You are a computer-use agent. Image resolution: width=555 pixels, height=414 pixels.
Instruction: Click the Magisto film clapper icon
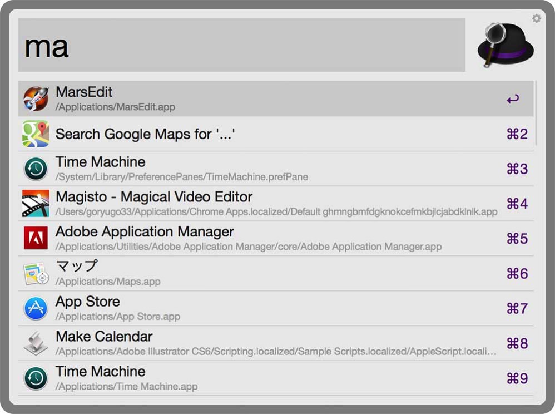coord(36,204)
